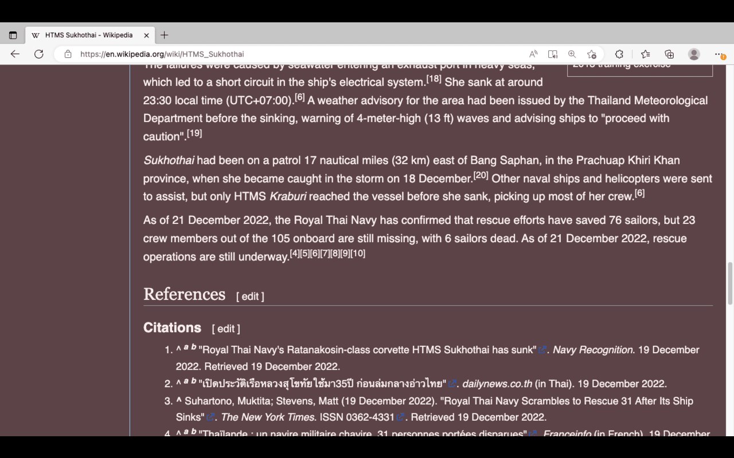Open Collections panel
The image size is (734, 458).
tap(669, 54)
